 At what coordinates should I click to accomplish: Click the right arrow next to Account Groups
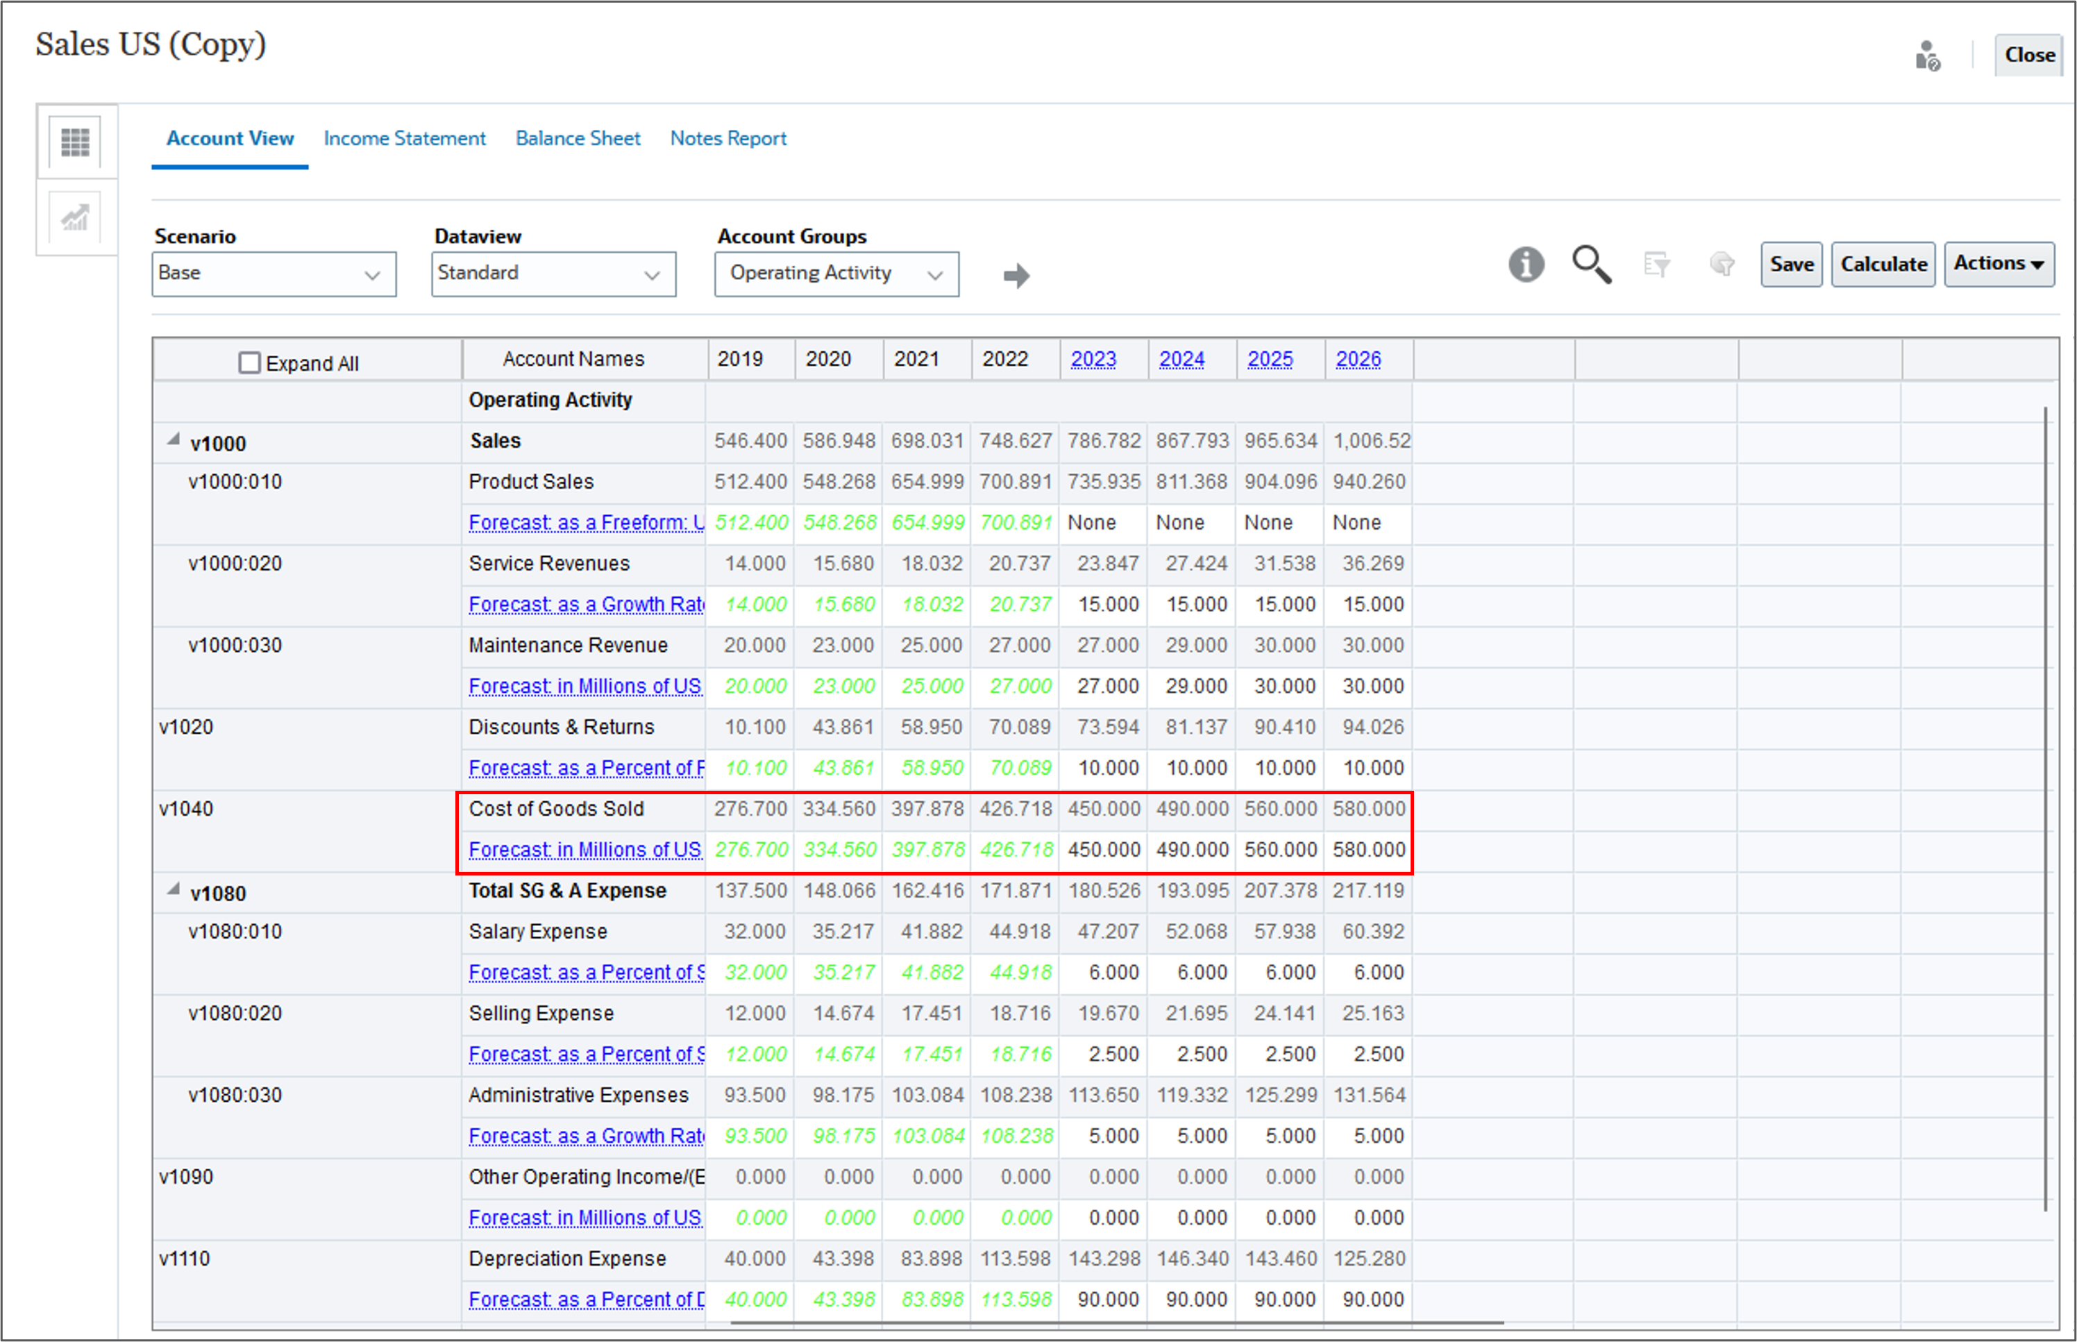(1016, 276)
